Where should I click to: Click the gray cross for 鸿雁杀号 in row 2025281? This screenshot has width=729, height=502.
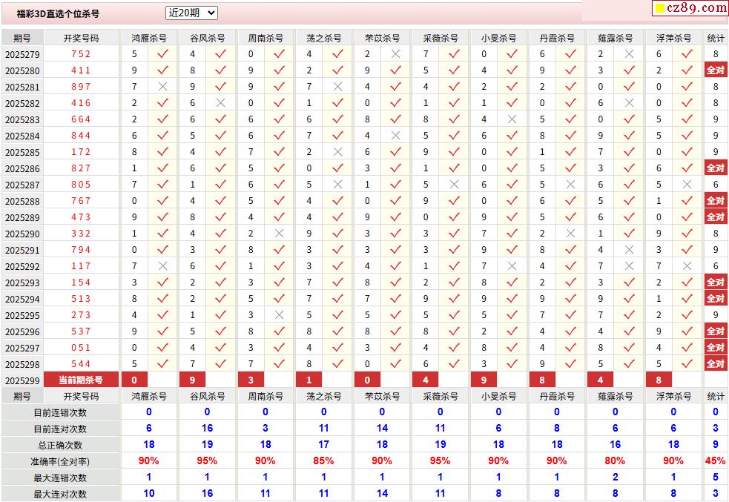(162, 87)
